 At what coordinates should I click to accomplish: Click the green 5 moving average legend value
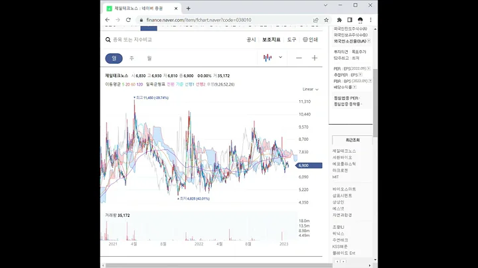click(x=123, y=84)
